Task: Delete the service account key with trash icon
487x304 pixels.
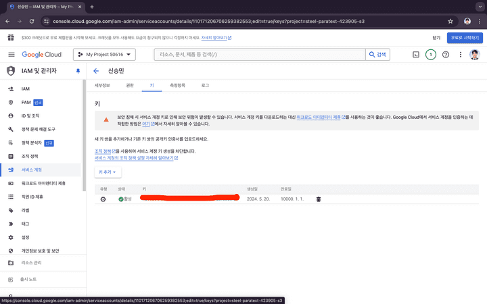Action: tap(319, 199)
